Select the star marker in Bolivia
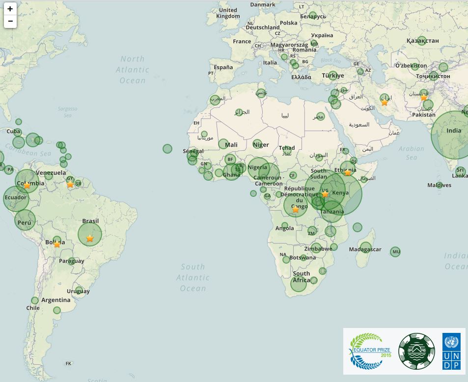This screenshot has height=382, width=468. coord(57,244)
